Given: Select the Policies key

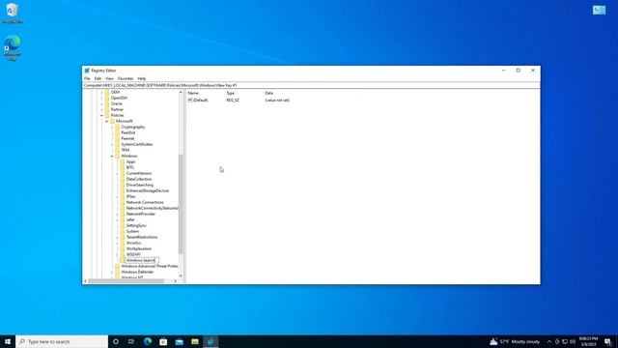Looking at the screenshot, I should pyautogui.click(x=118, y=115).
